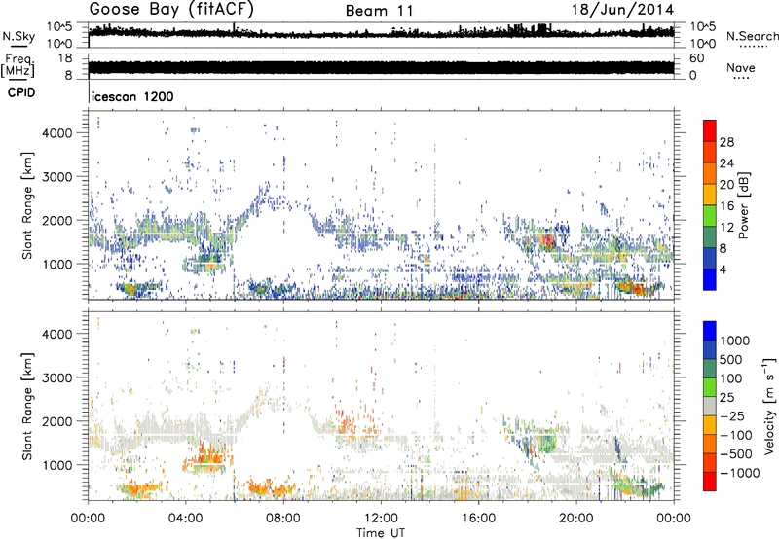Image resolution: width=779 pixels, height=539 pixels.
Task: Click the 'icescan 1200' CPID text
Action: tap(132, 96)
